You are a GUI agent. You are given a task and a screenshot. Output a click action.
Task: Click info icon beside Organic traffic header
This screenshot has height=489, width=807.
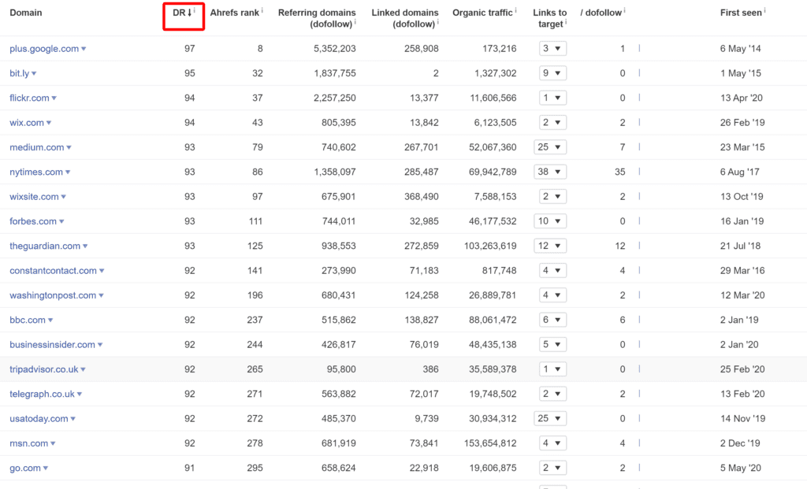click(515, 9)
